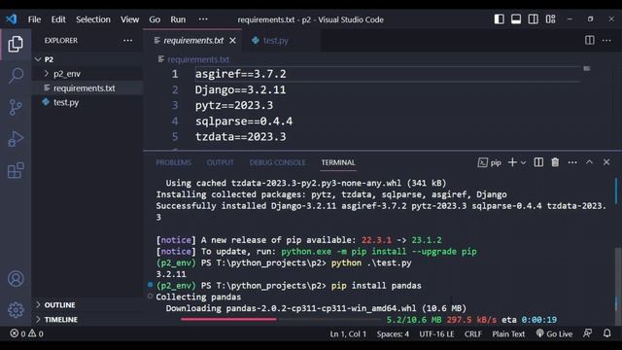Image resolution: width=622 pixels, height=350 pixels.
Task: Change end of line sequence CRLF
Action: coord(473,334)
